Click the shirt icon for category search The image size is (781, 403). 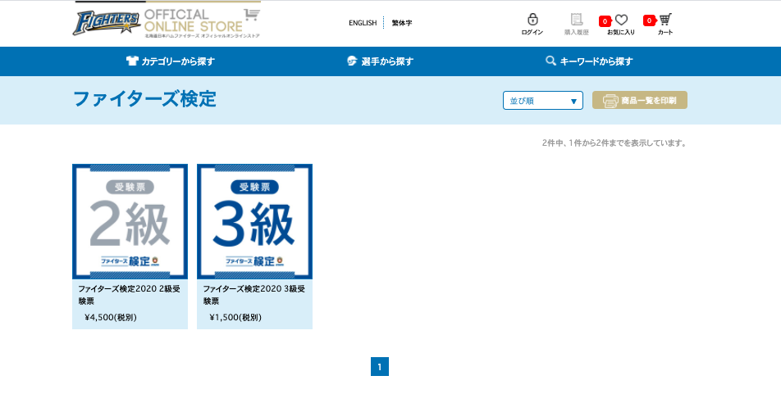132,61
